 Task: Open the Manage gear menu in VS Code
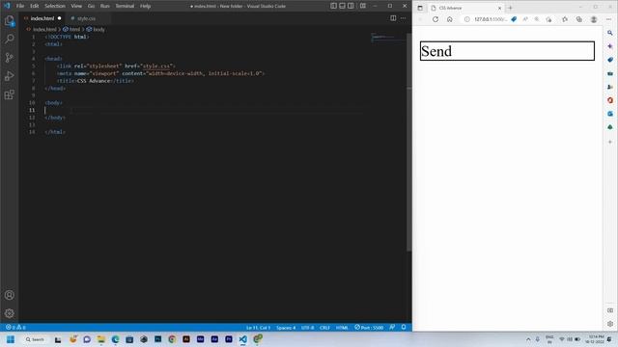(x=10, y=313)
